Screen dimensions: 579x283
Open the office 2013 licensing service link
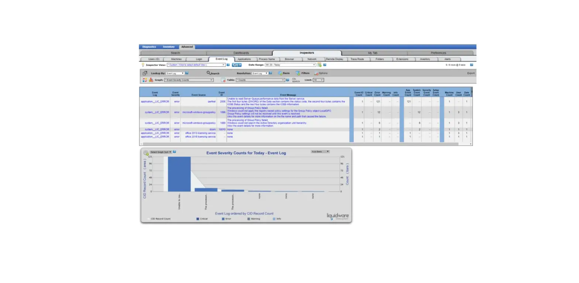tap(201, 133)
